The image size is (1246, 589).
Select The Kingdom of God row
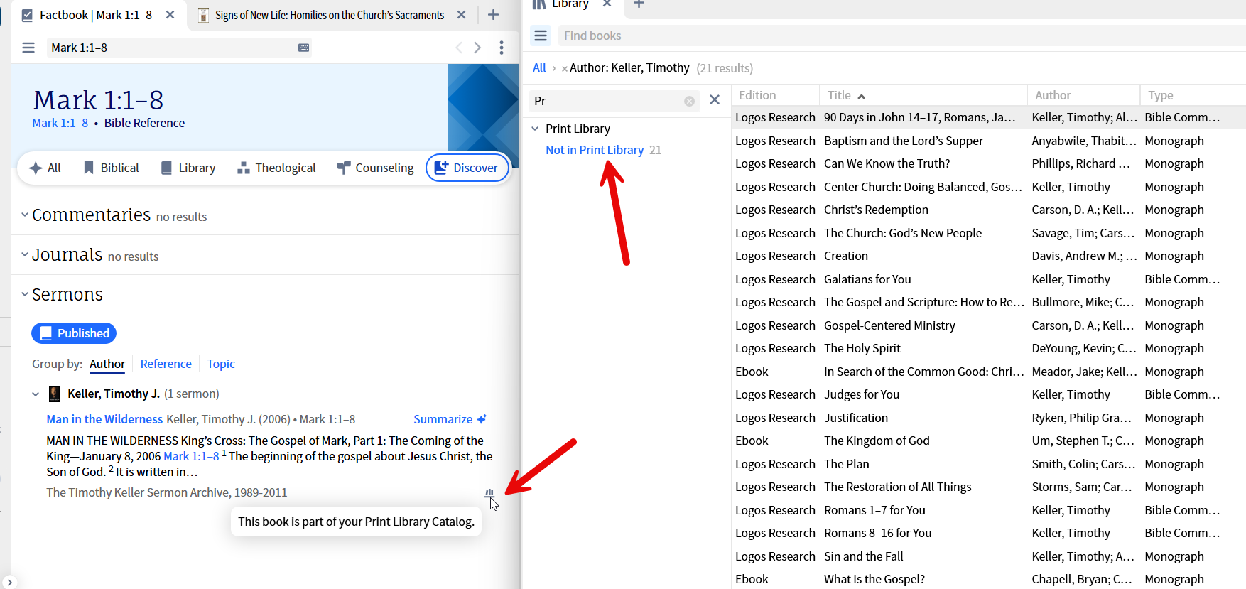pos(988,441)
